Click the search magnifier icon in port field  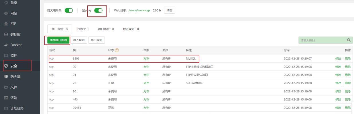coord(349,40)
